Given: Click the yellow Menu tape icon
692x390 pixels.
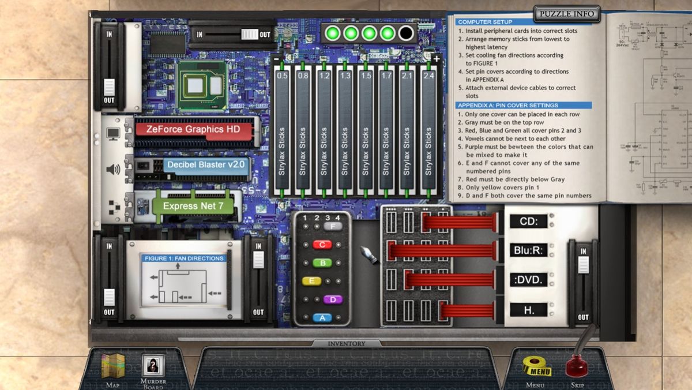Looking at the screenshot, I should tap(536, 366).
